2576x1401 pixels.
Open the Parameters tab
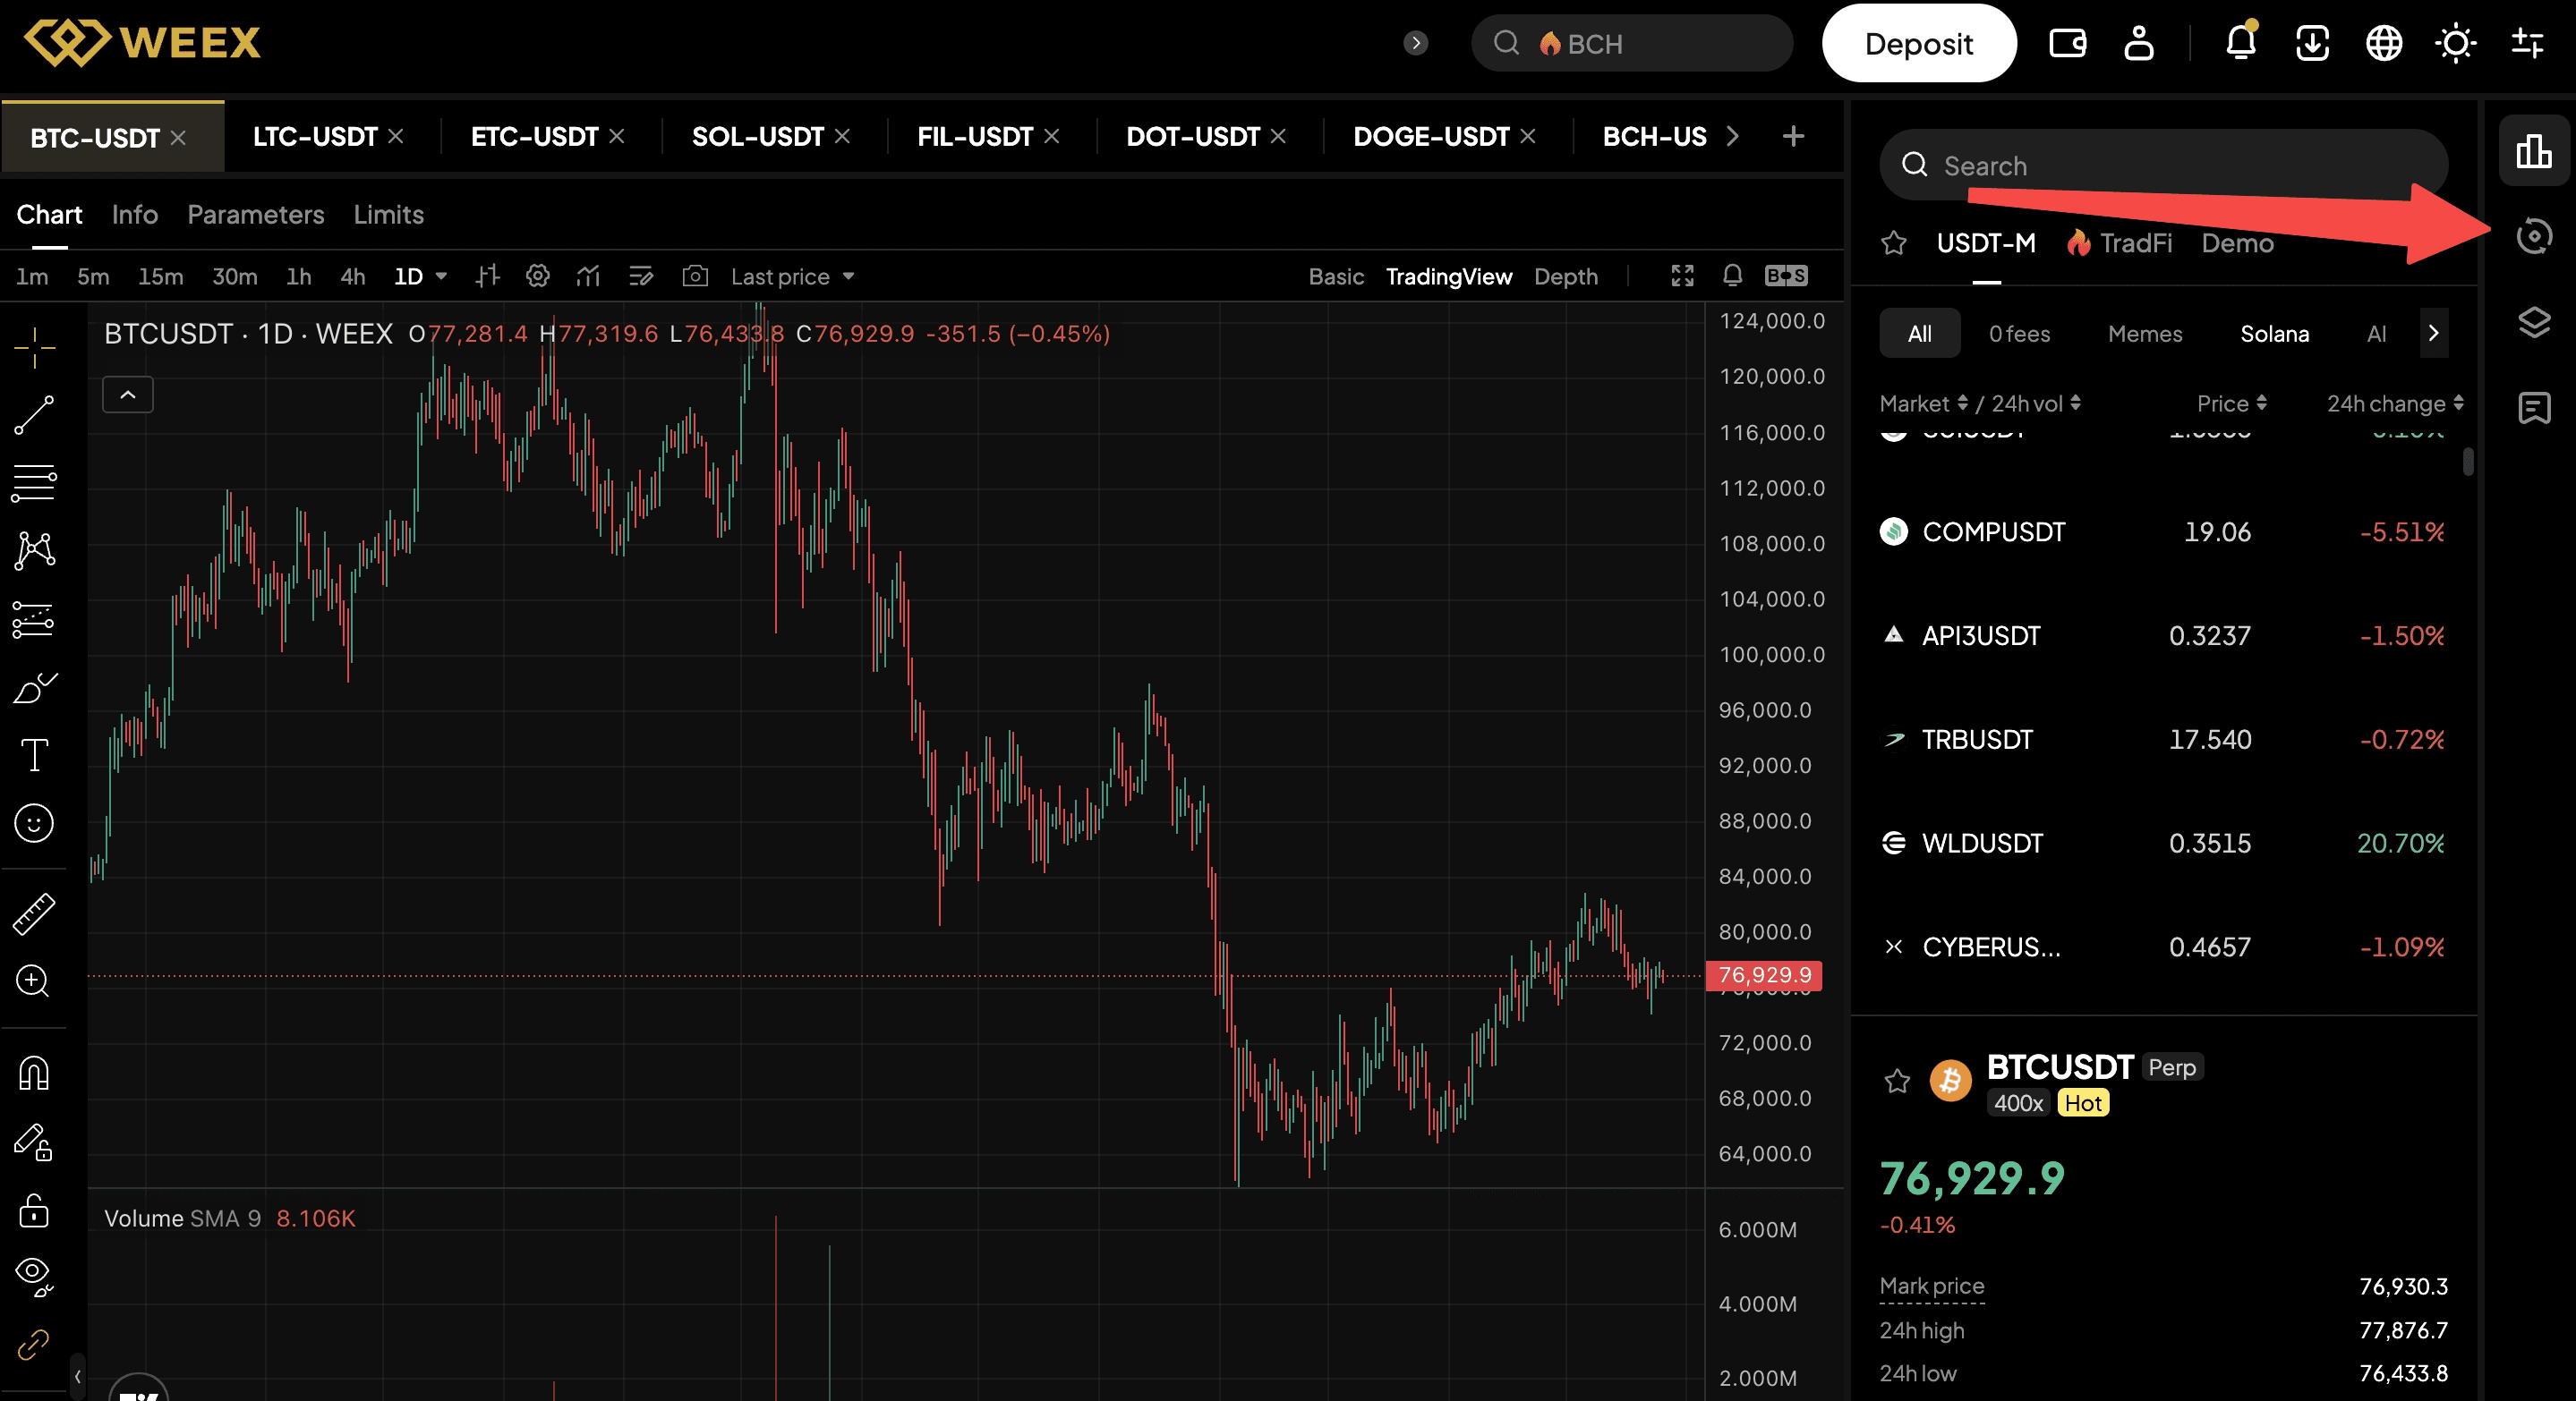point(255,215)
